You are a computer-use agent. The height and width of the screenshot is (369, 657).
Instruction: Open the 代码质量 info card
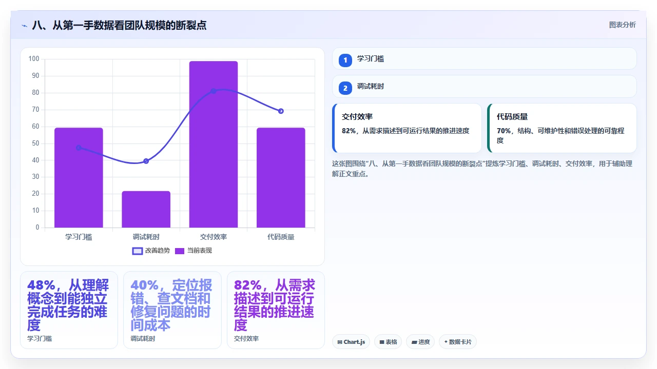(562, 128)
